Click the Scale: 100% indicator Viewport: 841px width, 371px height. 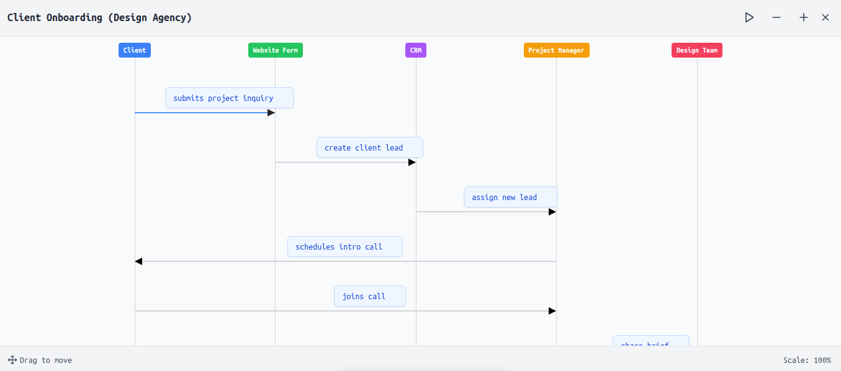point(806,360)
